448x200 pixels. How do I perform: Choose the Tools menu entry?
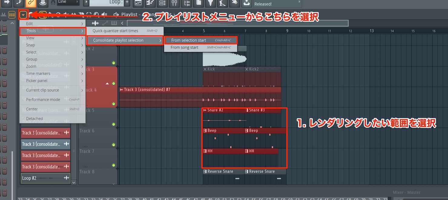coord(52,31)
